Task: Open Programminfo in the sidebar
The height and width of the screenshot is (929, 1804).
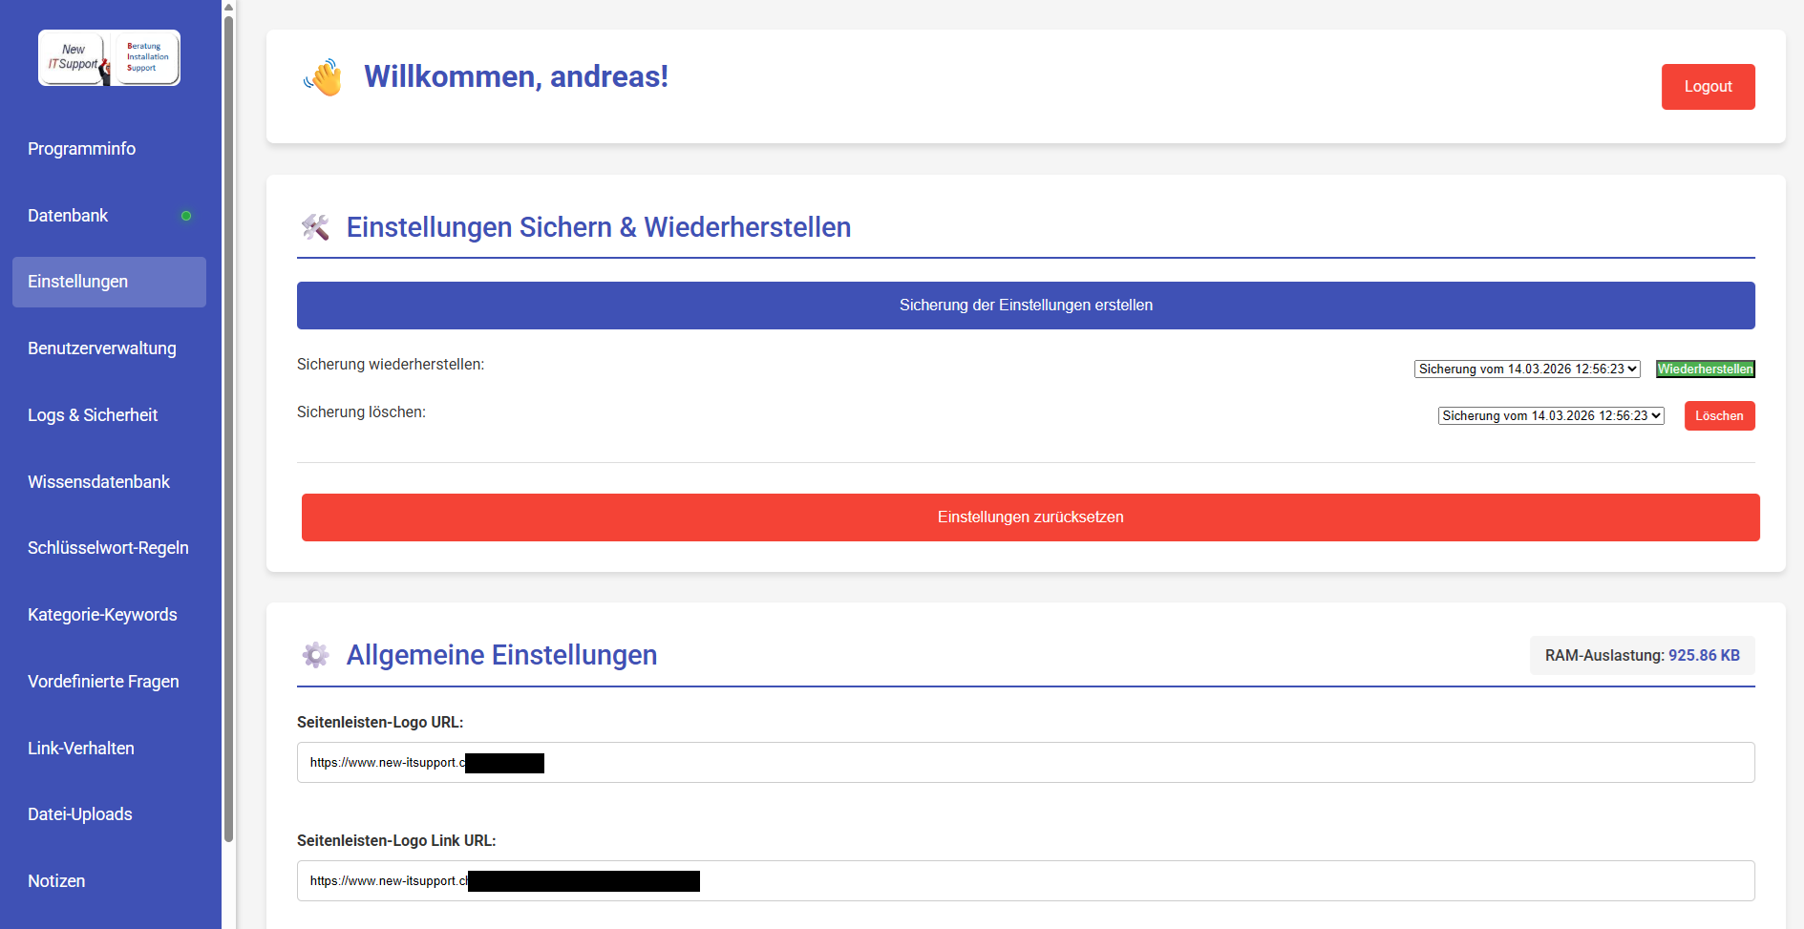Action: 82,149
